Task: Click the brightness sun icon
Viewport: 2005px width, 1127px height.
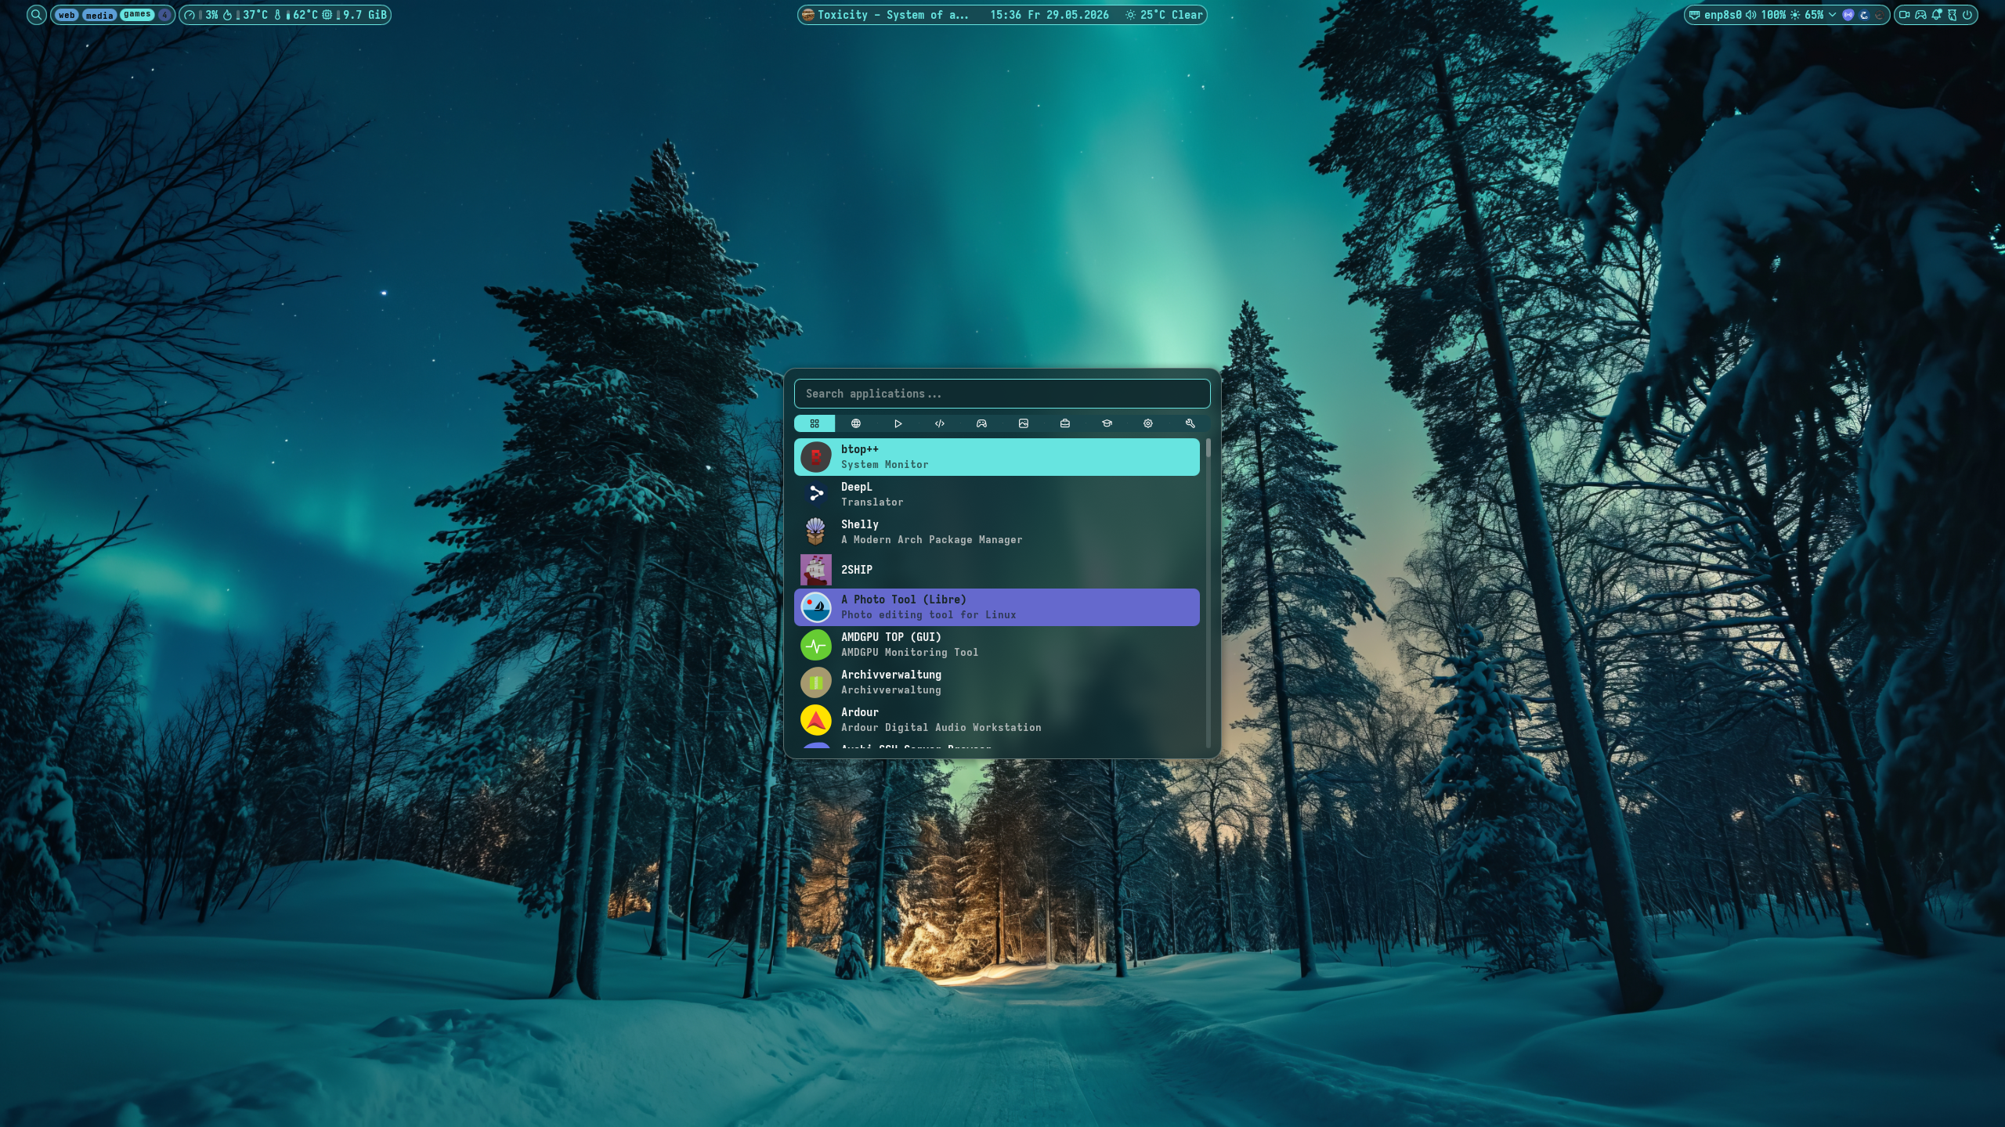Action: coord(1795,15)
